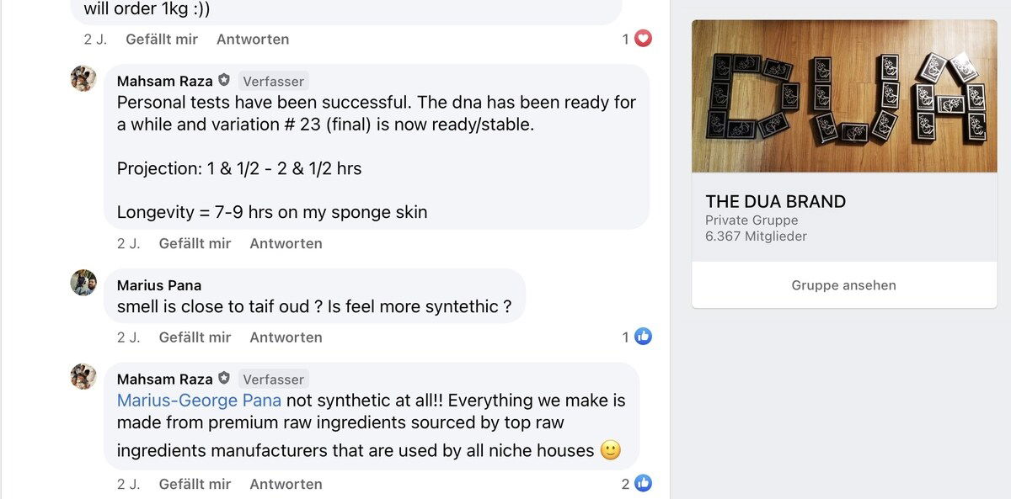
Task: Click the badge icon next to Mahsam Raza's last comment
Action: click(x=224, y=379)
